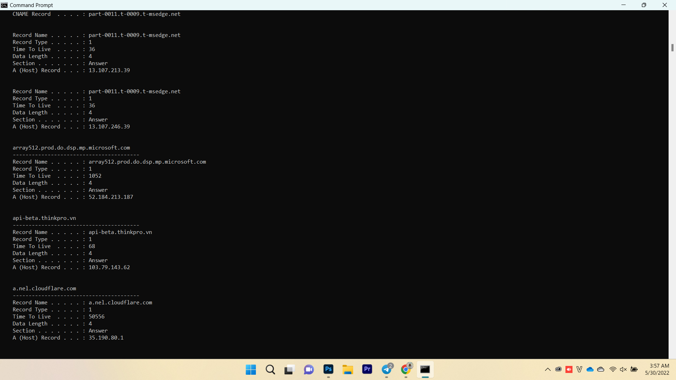Screen dimensions: 676x380
Task: Click the V-shaped tray icon
Action: point(580,369)
